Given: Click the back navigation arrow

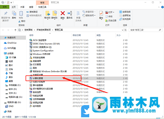Looking at the screenshot, I should (3, 30).
